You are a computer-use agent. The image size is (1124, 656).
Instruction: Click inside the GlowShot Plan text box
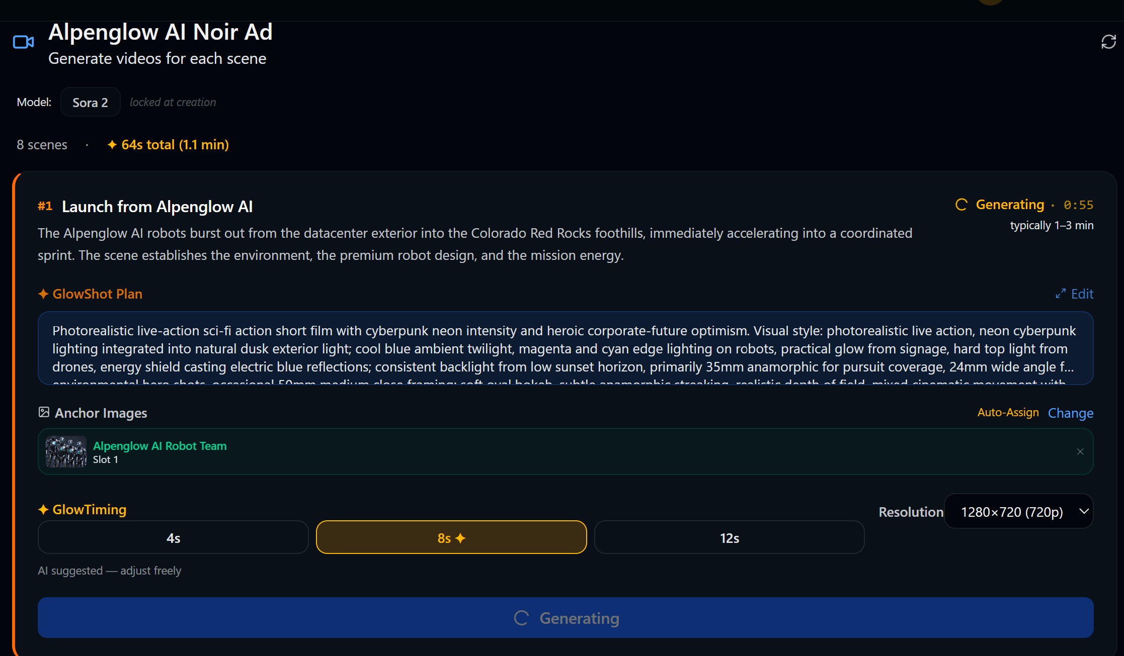566,348
